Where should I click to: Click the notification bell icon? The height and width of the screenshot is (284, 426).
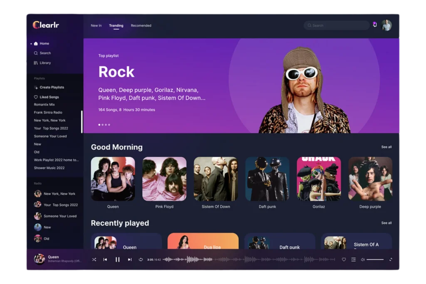click(x=375, y=25)
